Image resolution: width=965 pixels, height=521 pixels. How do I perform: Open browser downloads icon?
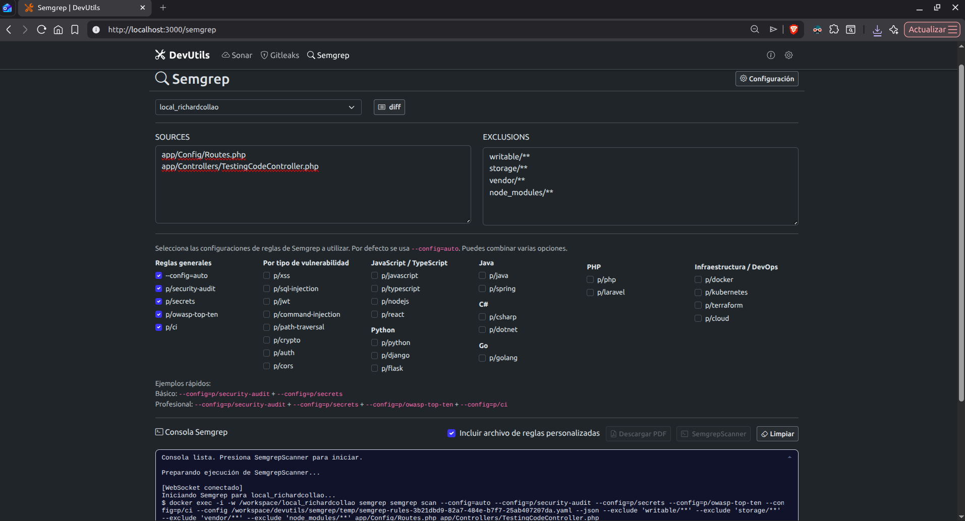pyautogui.click(x=877, y=30)
